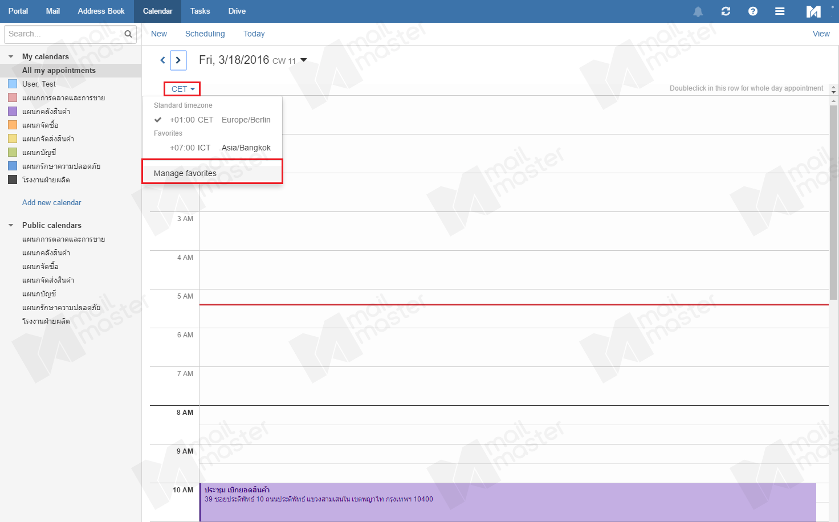Open the help question mark icon
839x522 pixels.
753,11
